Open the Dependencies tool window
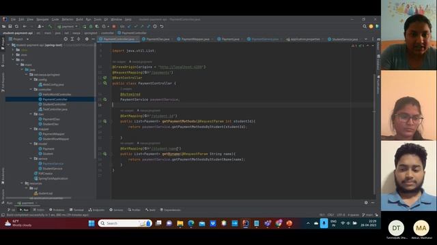The image size is (437, 245). tap(170, 210)
